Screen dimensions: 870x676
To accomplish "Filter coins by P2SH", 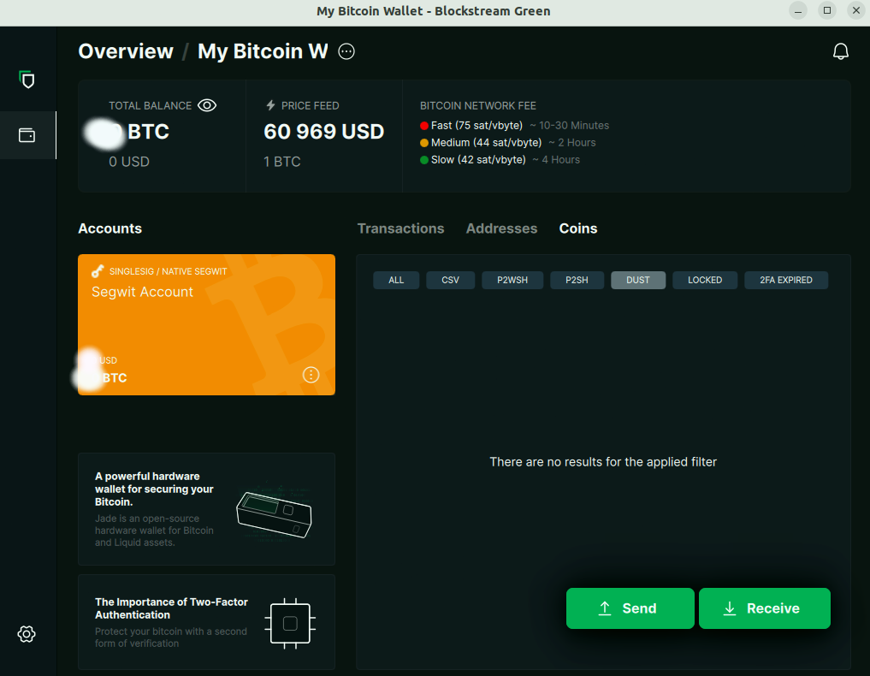I will (x=577, y=281).
